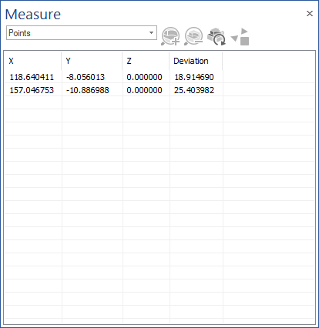Close the Measure panel
This screenshot has width=319, height=328.
[x=310, y=13]
